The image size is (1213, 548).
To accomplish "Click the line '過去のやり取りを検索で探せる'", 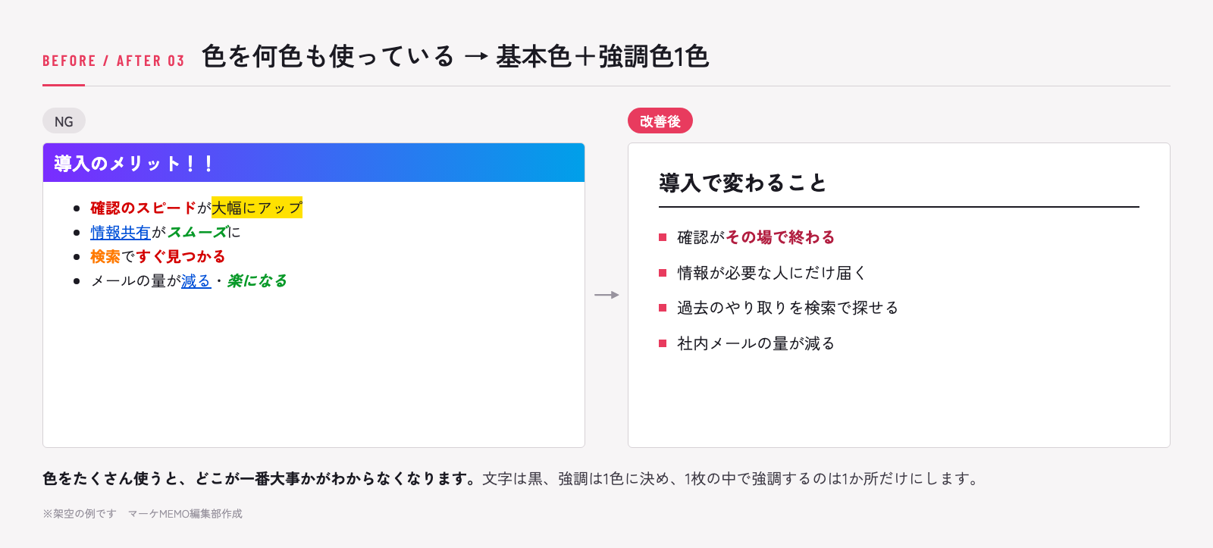I will tap(788, 308).
